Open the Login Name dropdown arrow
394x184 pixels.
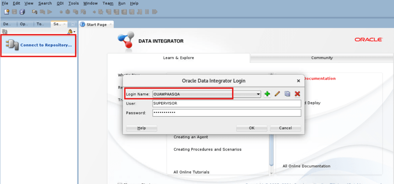258,94
